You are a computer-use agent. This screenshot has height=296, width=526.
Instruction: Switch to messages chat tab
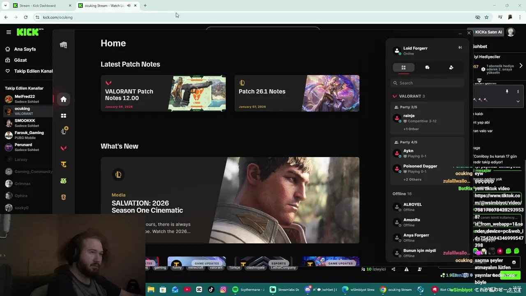point(427,67)
